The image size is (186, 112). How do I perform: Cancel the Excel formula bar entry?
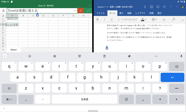(81, 11)
